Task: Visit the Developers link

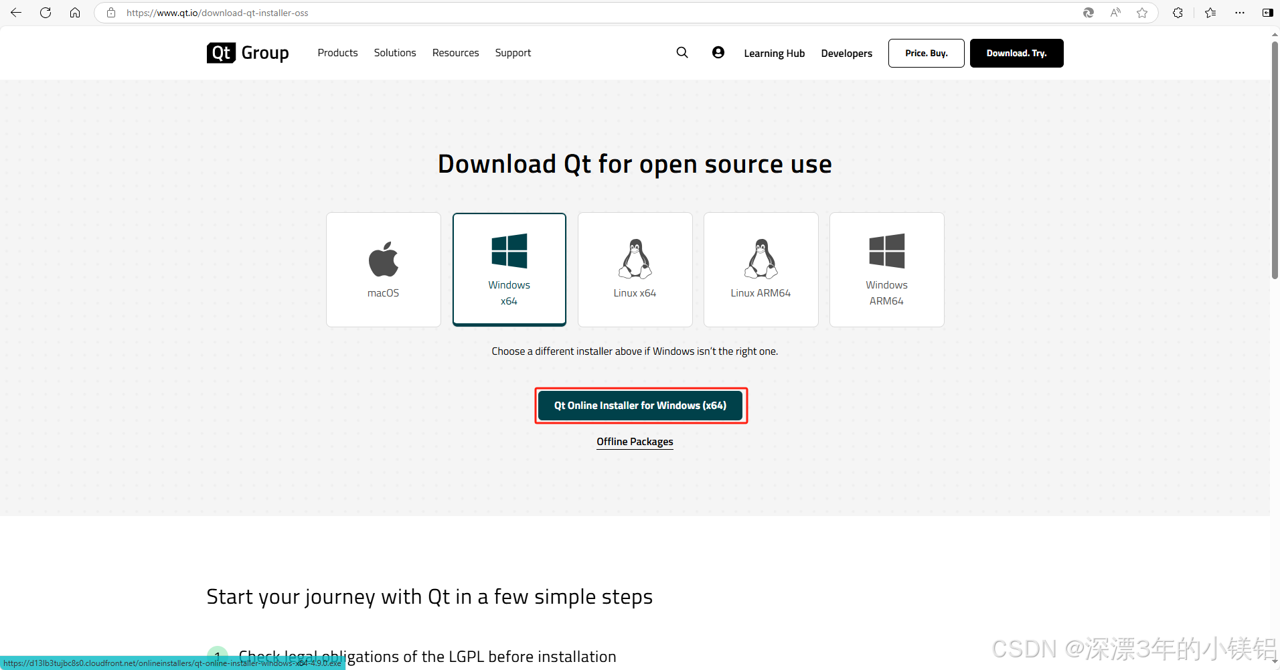Action: [847, 54]
